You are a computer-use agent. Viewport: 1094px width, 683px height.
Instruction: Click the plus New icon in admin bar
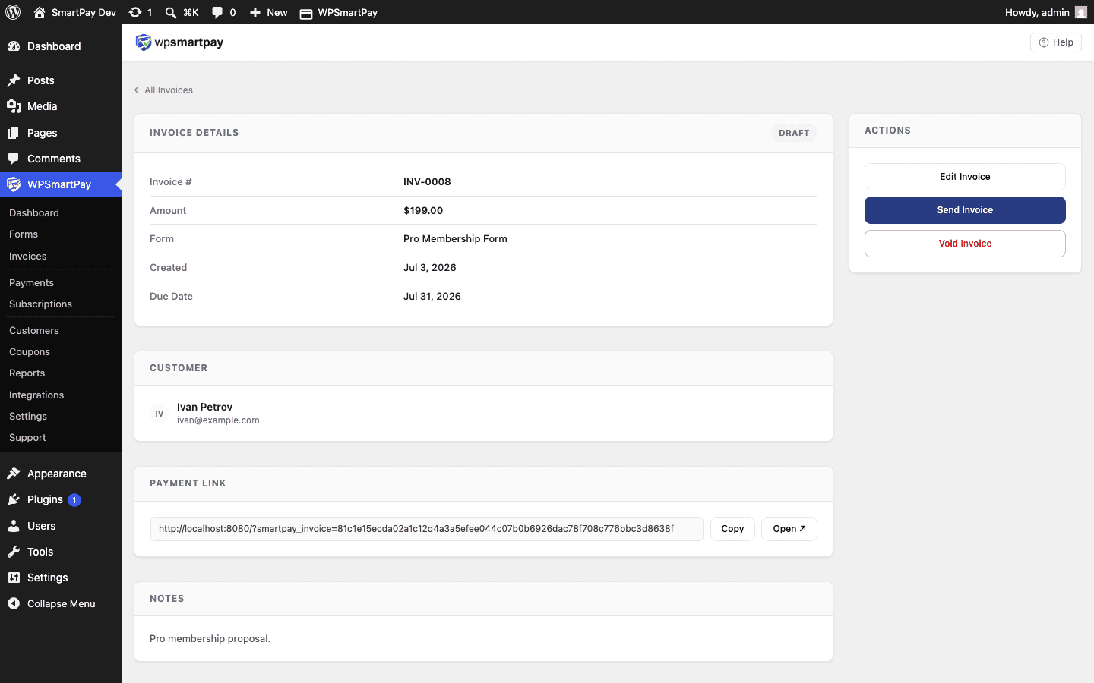click(x=255, y=12)
